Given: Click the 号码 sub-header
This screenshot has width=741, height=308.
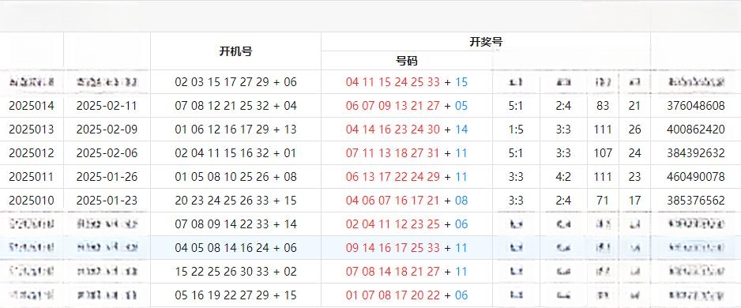Looking at the screenshot, I should click(406, 61).
